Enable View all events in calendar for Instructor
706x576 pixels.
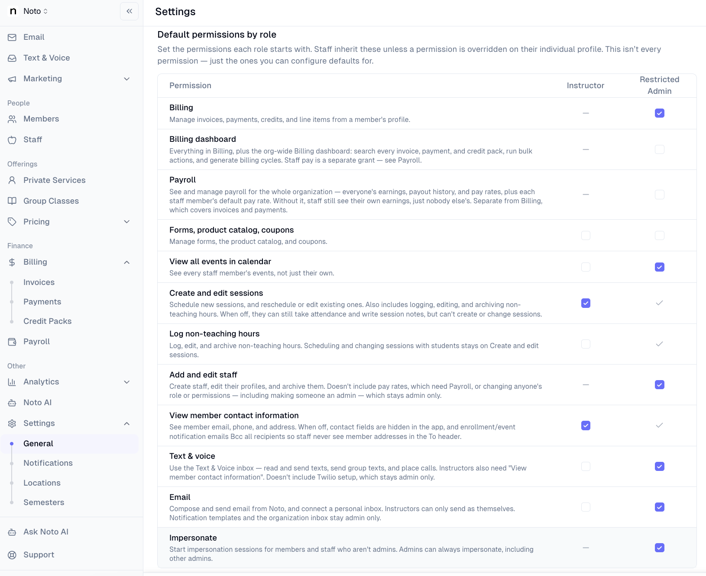point(586,267)
